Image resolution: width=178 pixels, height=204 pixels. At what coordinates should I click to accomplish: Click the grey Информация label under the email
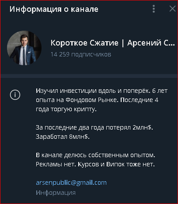(56, 193)
